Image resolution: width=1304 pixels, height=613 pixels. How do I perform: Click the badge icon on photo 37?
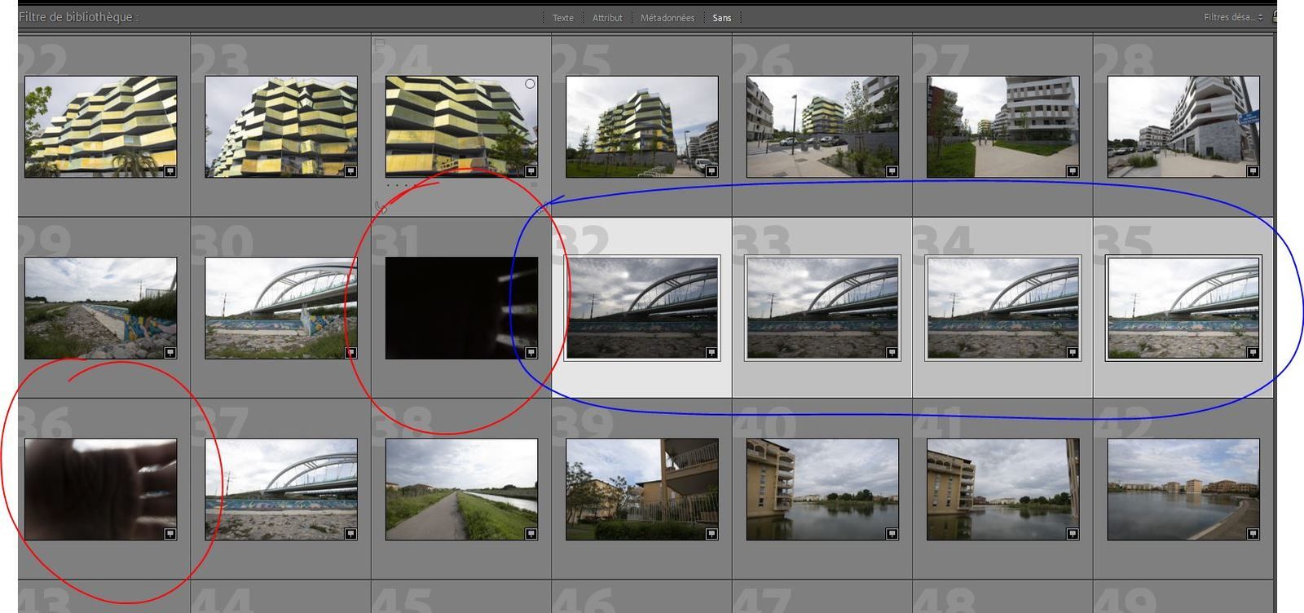350,534
